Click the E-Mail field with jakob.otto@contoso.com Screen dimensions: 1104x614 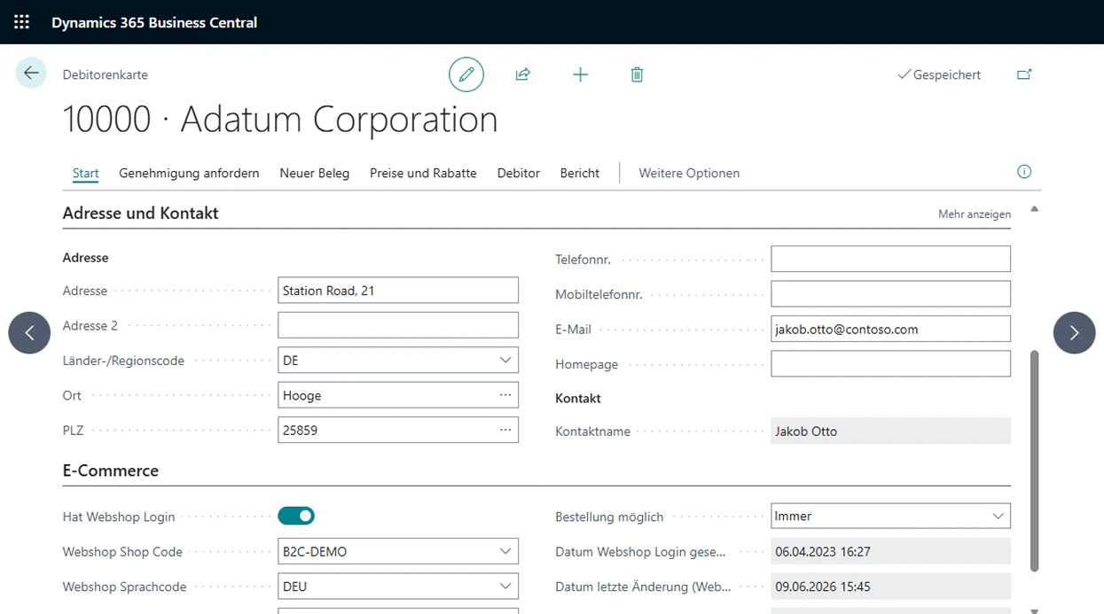click(x=890, y=329)
